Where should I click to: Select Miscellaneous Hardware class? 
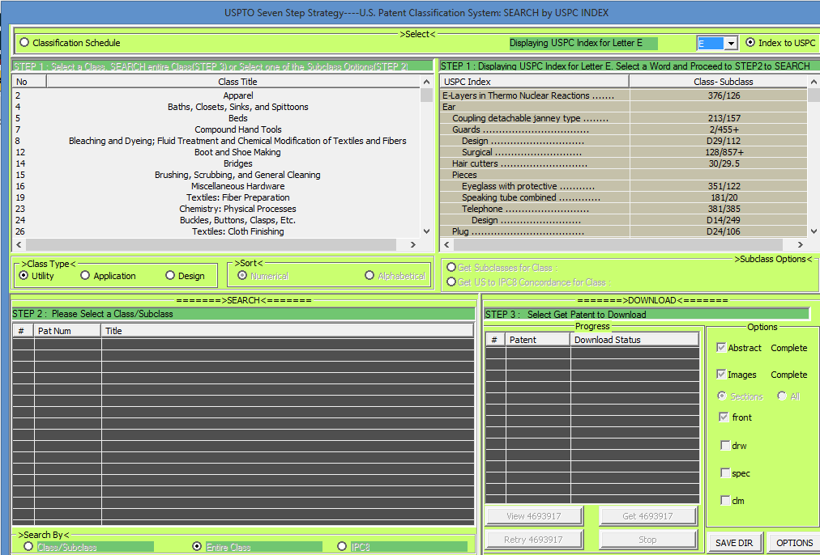(216, 186)
